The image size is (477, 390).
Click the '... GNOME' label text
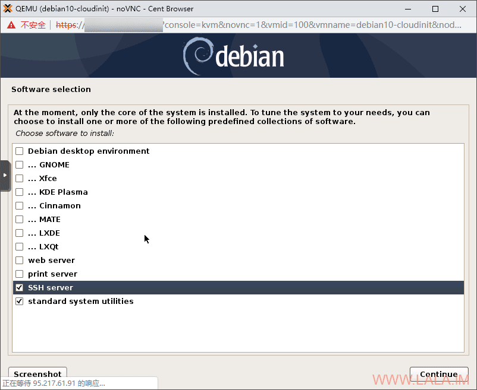[49, 165]
